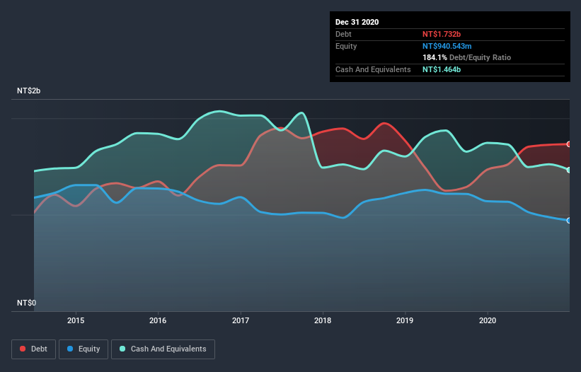The image size is (581, 372).
Task: Click the NT$1.732b debt value
Action: [x=442, y=34]
